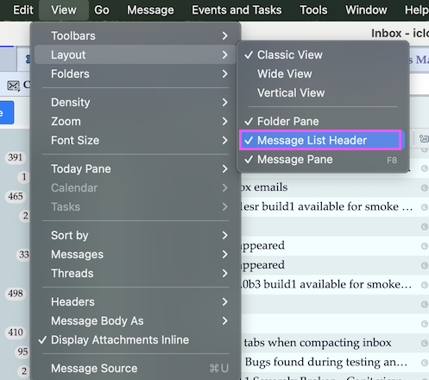Click the column picker icon in list header
This screenshot has height=380, width=429.
pos(424,139)
